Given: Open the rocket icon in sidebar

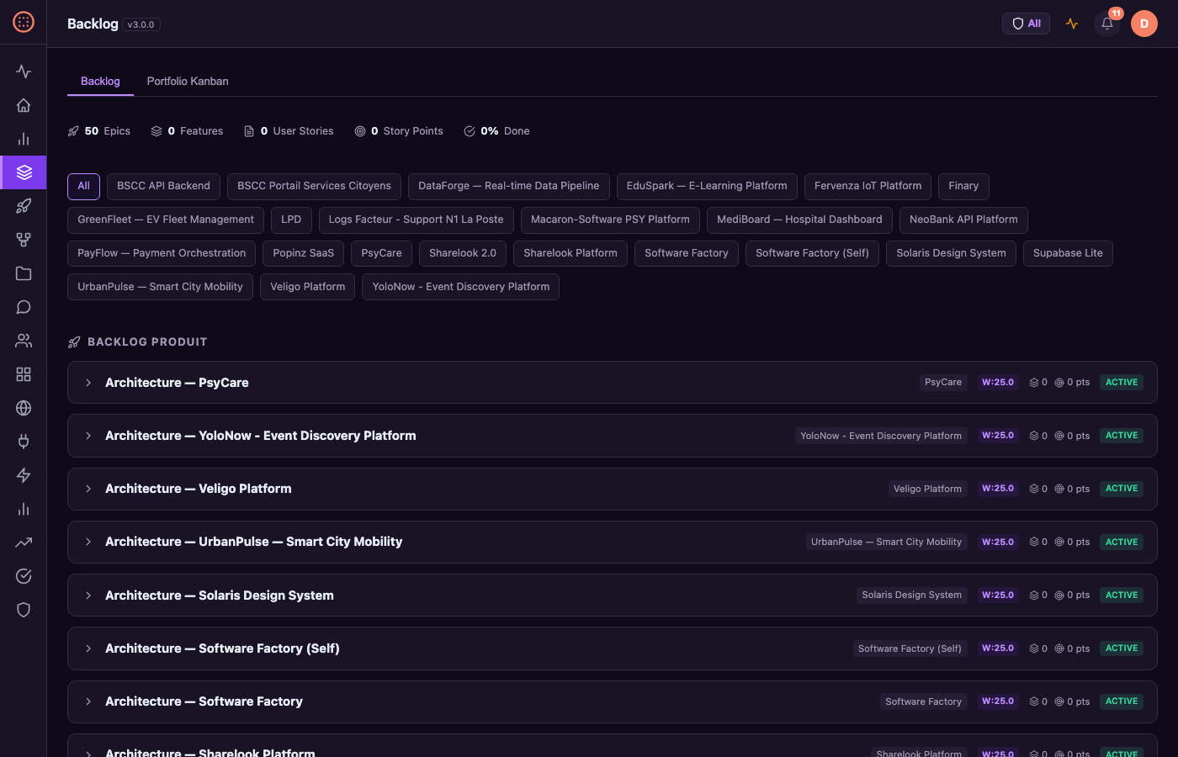Looking at the screenshot, I should (24, 206).
